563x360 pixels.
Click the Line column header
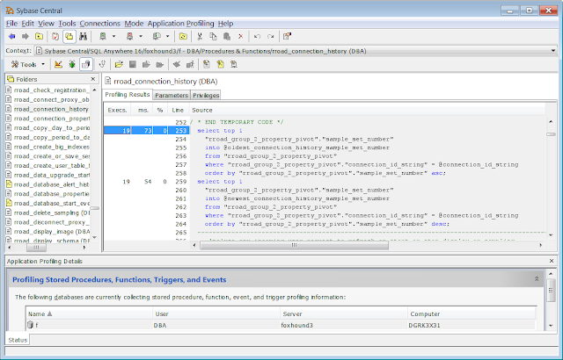178,110
